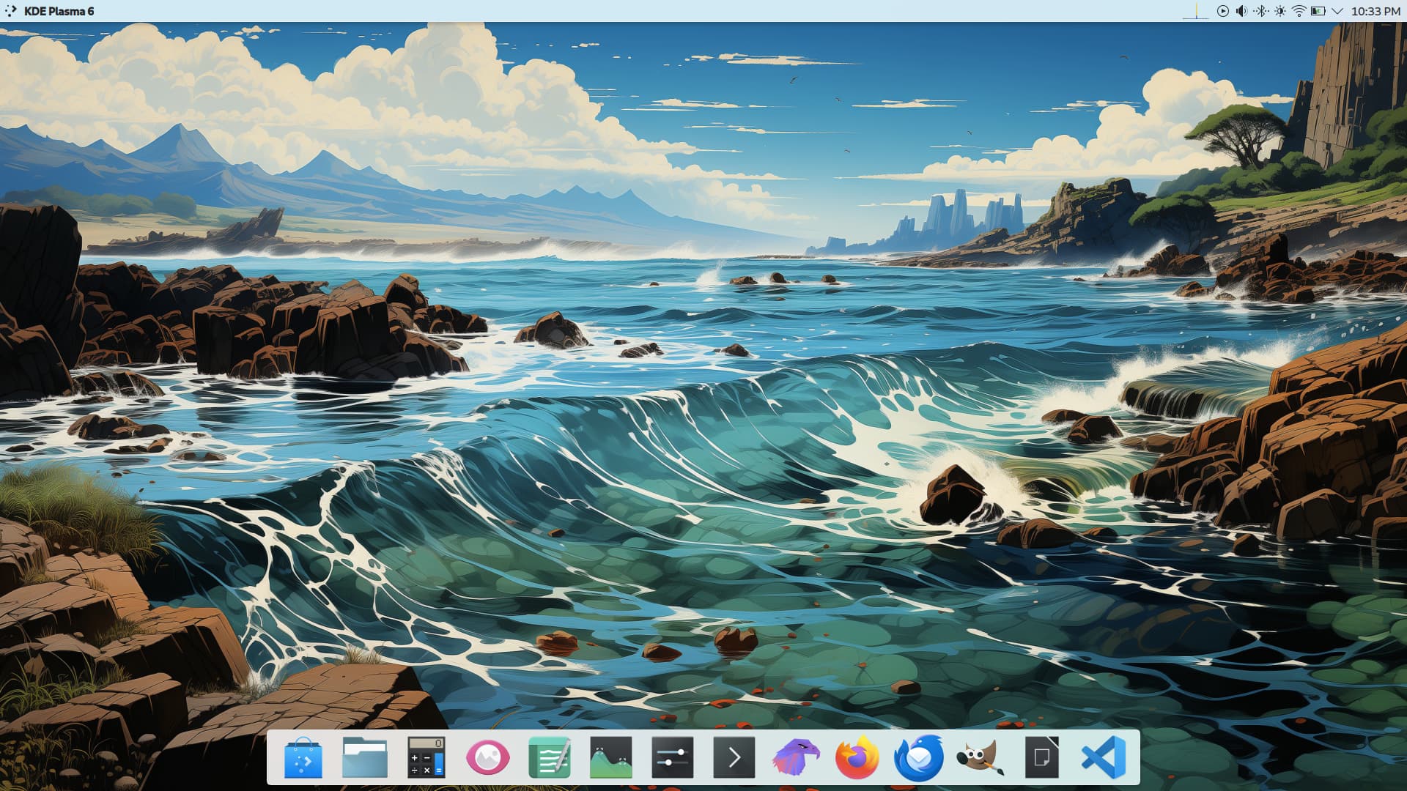Screen dimensions: 1407x791
Task: Launch the pink eye image viewer
Action: [x=487, y=757]
